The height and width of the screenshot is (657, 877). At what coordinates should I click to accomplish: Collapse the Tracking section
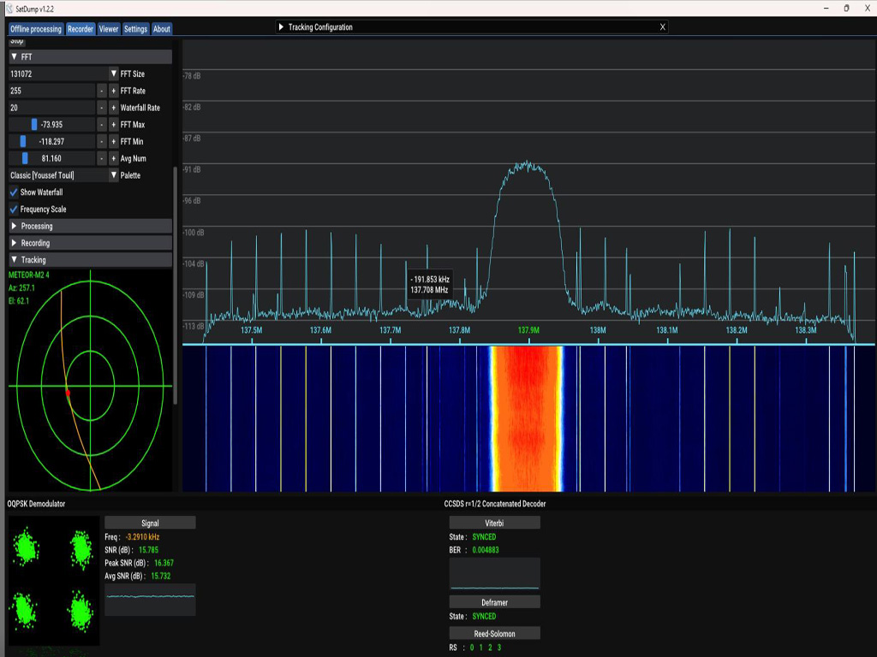(x=90, y=260)
